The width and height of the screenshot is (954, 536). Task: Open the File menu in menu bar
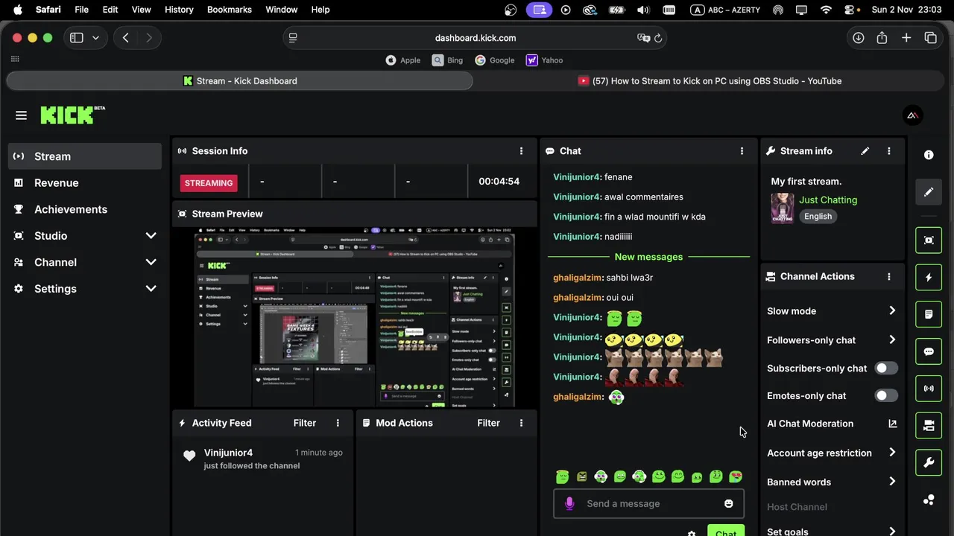click(x=82, y=10)
